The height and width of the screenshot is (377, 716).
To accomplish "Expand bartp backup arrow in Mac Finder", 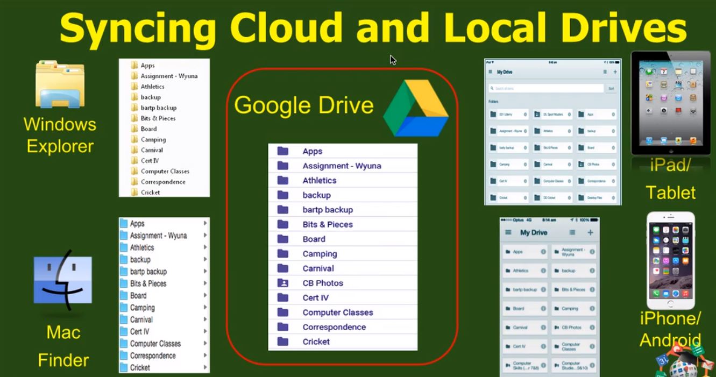I will point(205,272).
